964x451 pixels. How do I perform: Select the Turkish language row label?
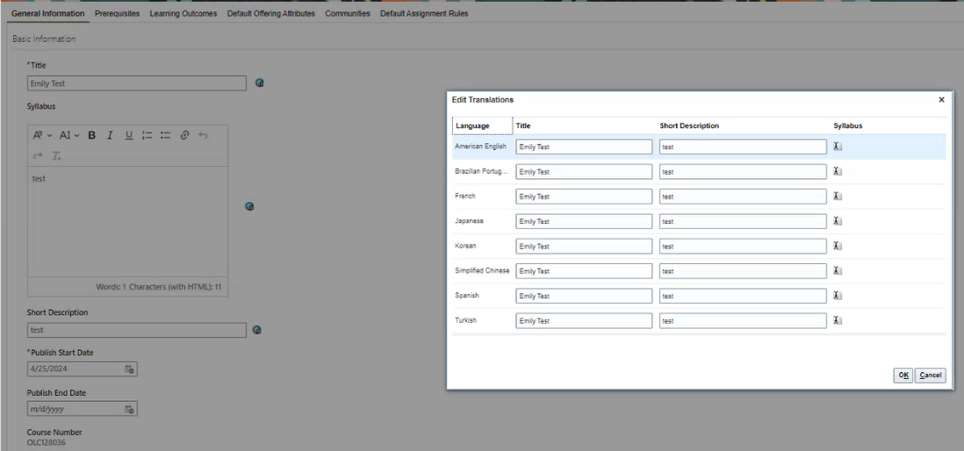point(465,320)
